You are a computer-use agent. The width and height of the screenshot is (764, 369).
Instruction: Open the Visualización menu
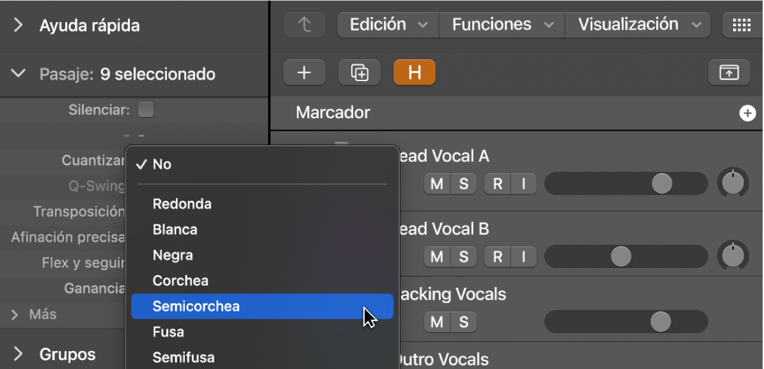637,25
